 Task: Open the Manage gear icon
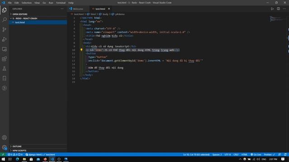(x=4, y=147)
